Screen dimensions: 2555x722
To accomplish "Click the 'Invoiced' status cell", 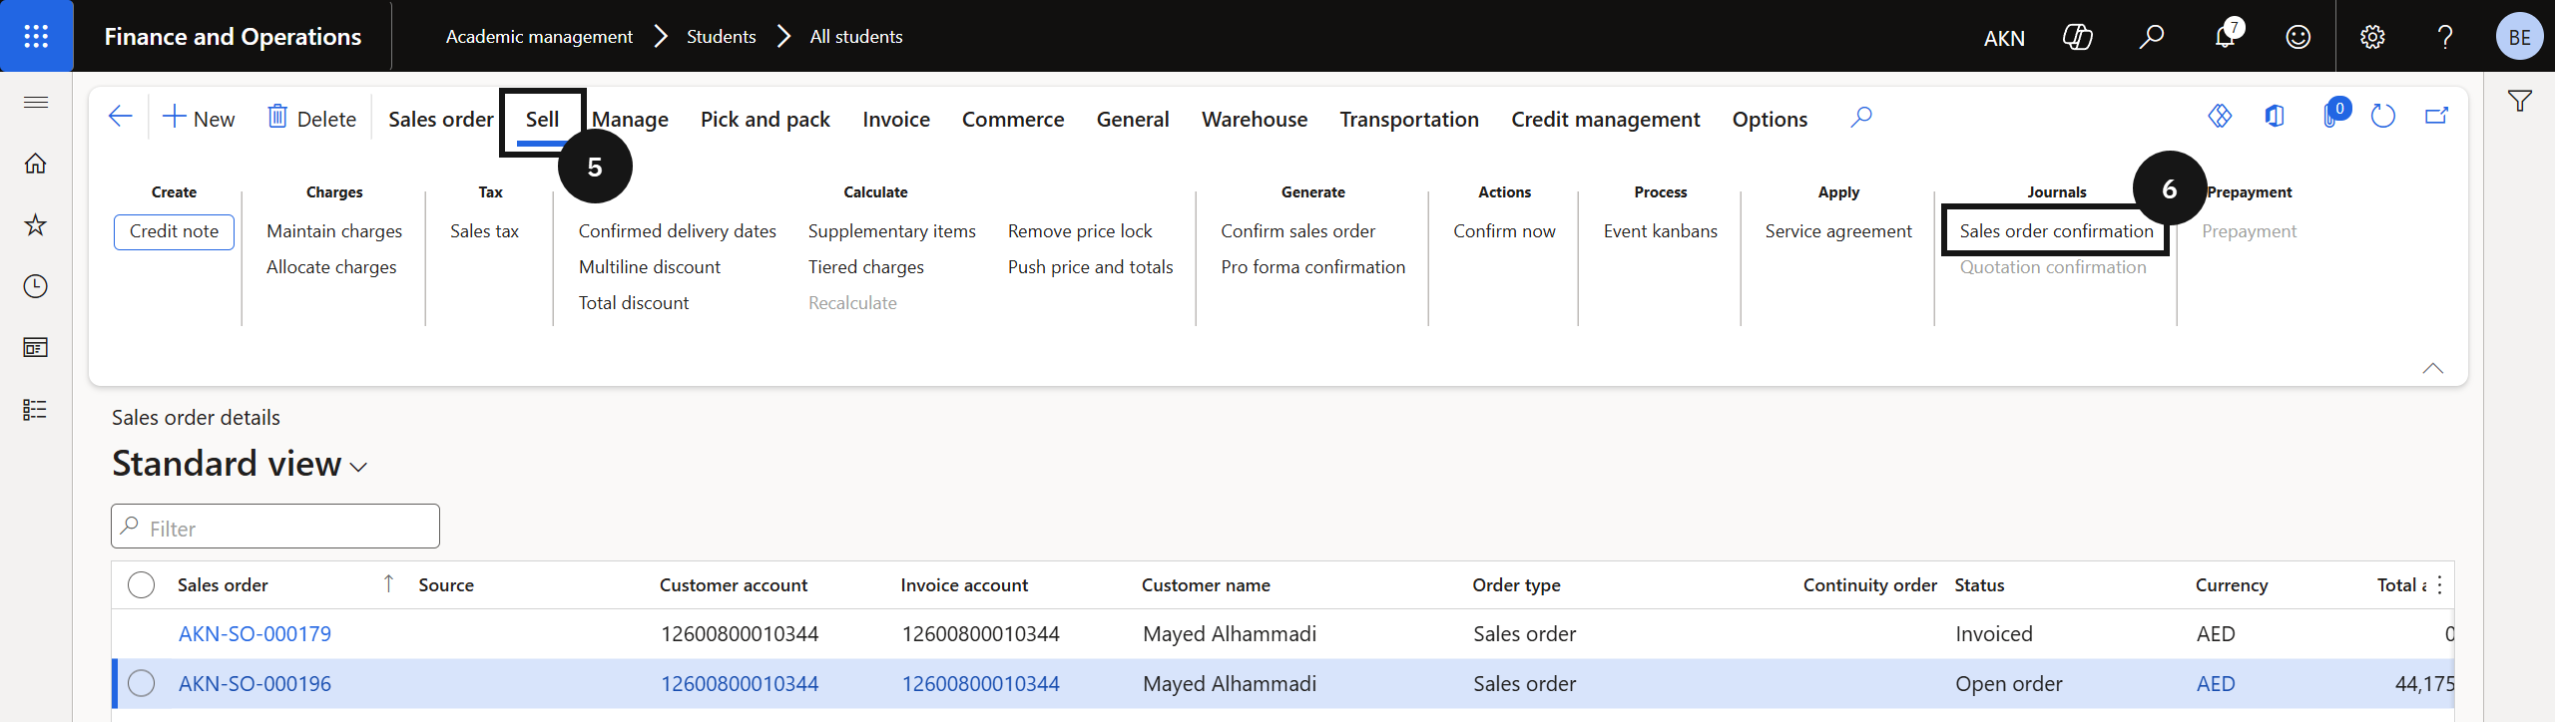I will (1993, 634).
